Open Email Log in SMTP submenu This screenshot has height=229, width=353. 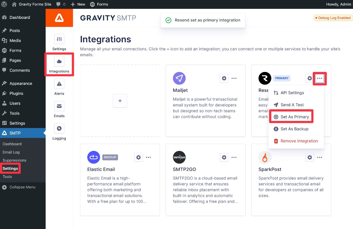pos(11,152)
